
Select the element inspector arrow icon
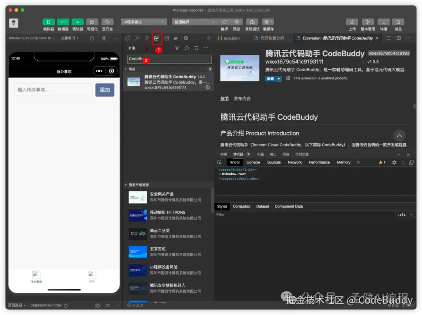(219, 162)
